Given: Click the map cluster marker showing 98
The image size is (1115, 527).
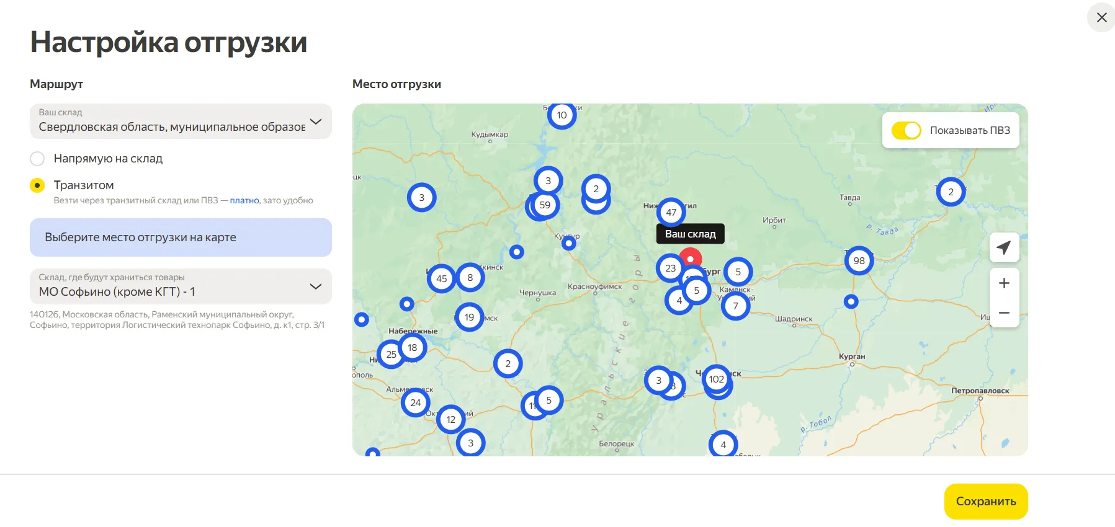Looking at the screenshot, I should 859,261.
